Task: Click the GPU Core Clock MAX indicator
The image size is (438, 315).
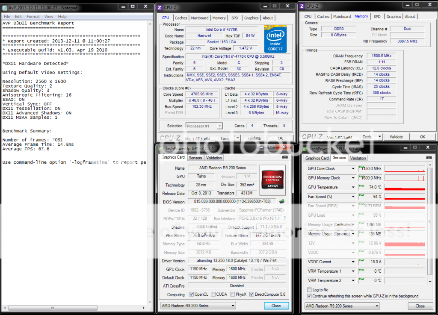Action: [x=361, y=168]
